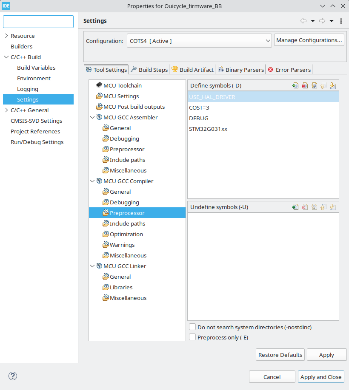Expand the Resource tree node
Screen dimensions: 349x390
[6, 36]
